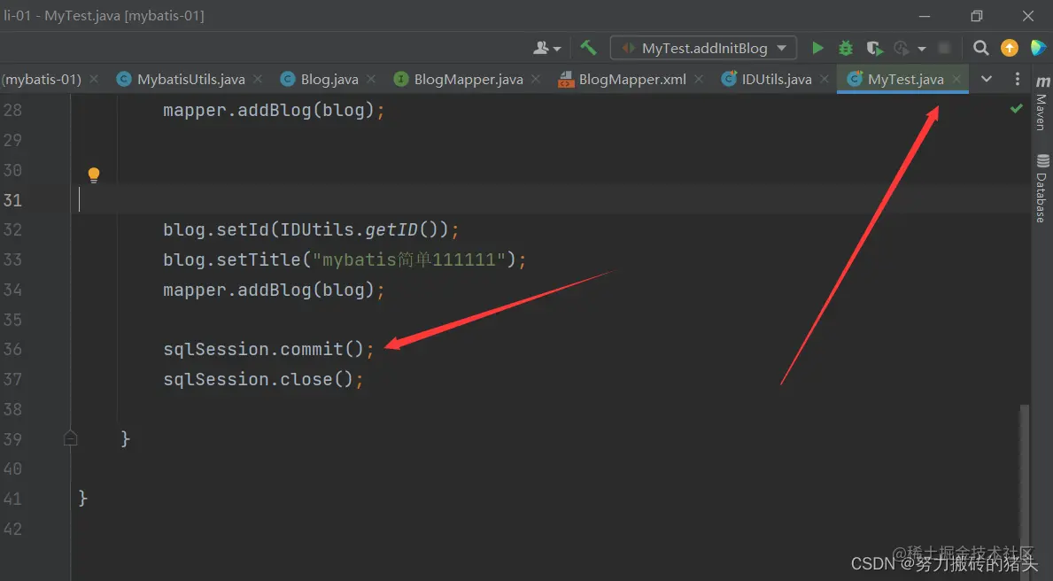Click line number 32 in the gutter

pyautogui.click(x=12, y=229)
